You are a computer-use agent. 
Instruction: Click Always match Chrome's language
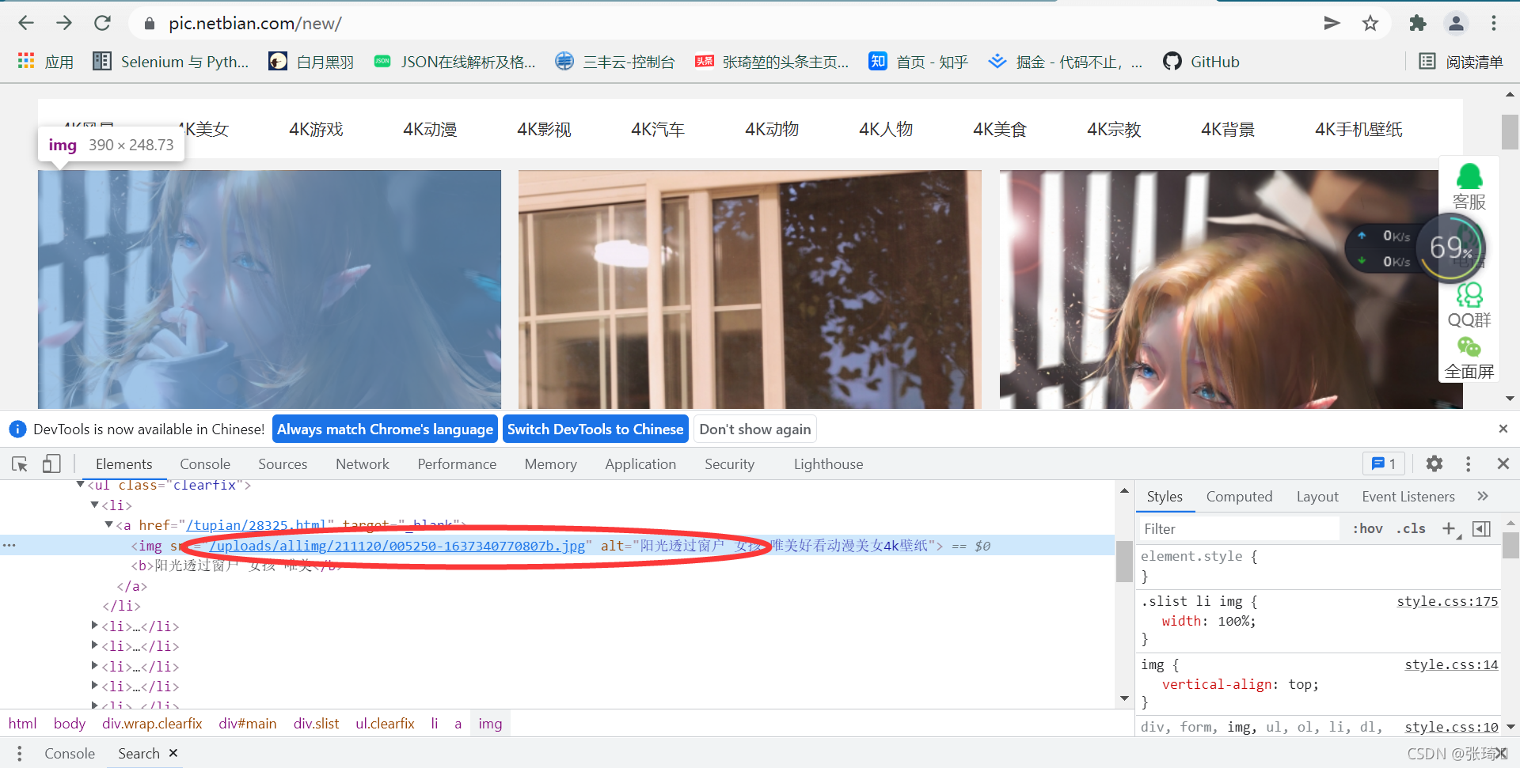pos(385,429)
